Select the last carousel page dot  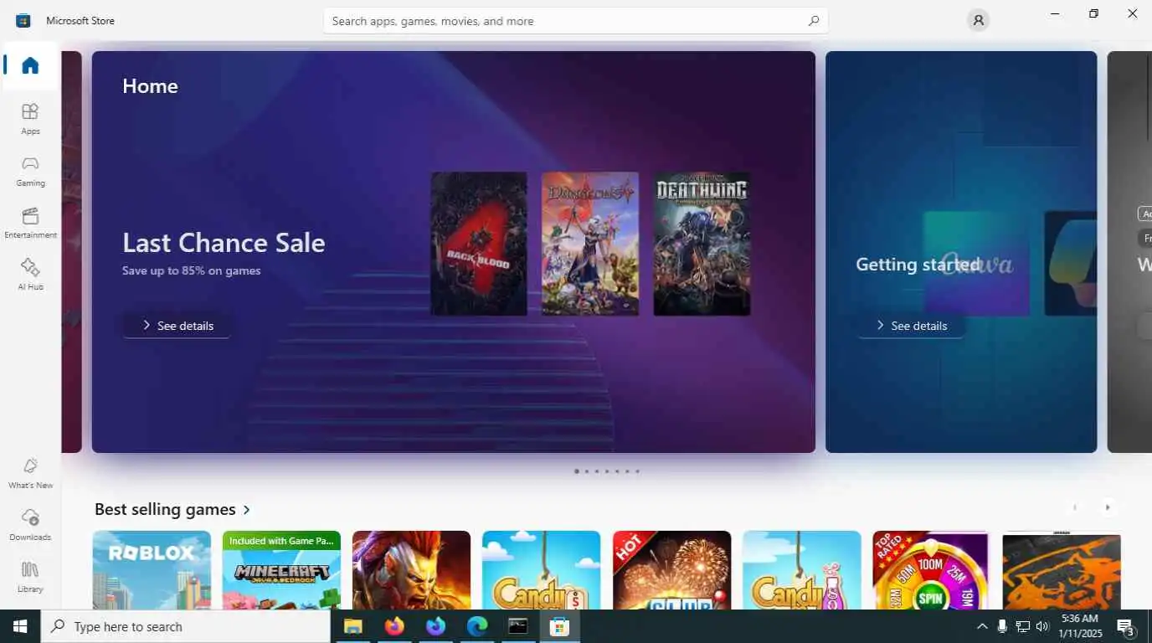click(x=637, y=471)
